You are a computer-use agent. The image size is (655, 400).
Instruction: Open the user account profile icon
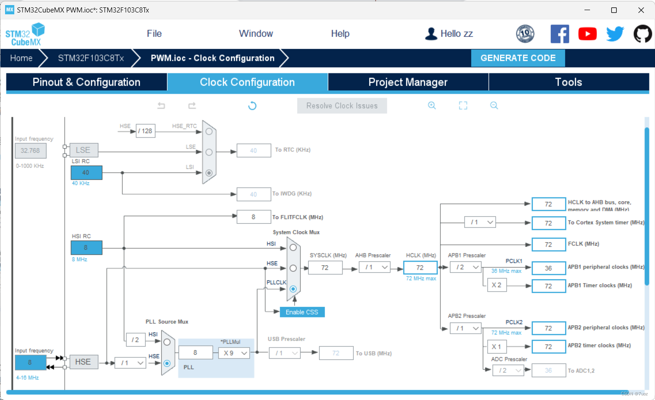coord(431,34)
